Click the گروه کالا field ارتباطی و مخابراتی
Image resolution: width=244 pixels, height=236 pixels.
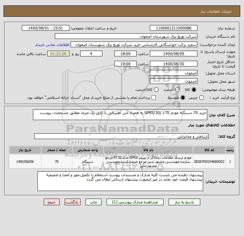[121, 136]
